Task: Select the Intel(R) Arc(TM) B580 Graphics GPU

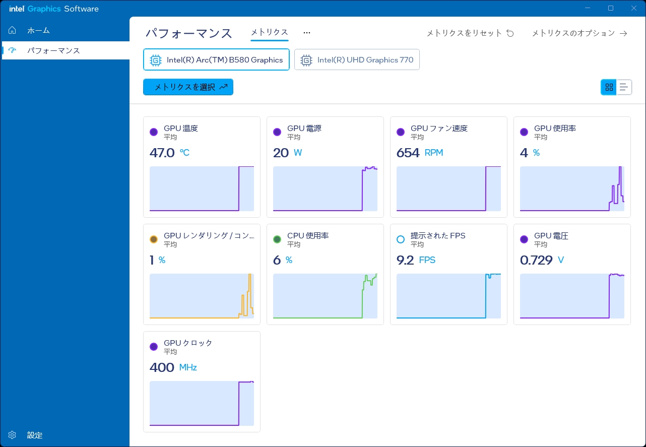Action: pyautogui.click(x=216, y=60)
